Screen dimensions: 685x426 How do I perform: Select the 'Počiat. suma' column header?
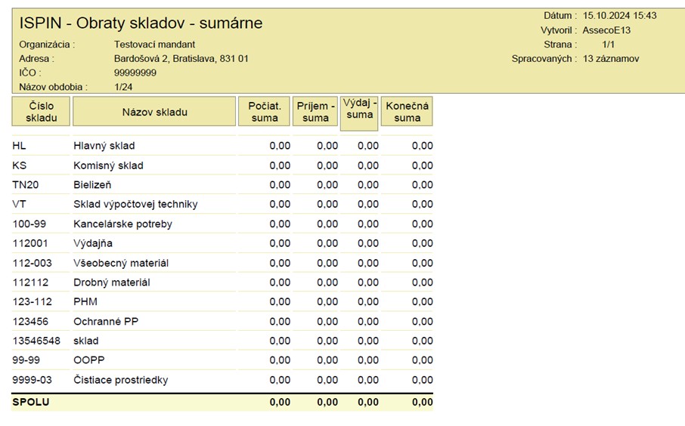[x=263, y=112]
